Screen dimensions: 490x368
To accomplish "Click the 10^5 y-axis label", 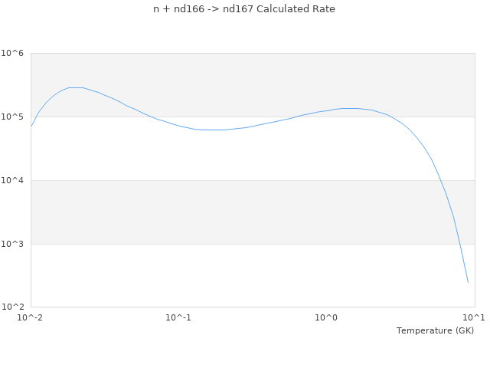I will pyautogui.click(x=12, y=117).
